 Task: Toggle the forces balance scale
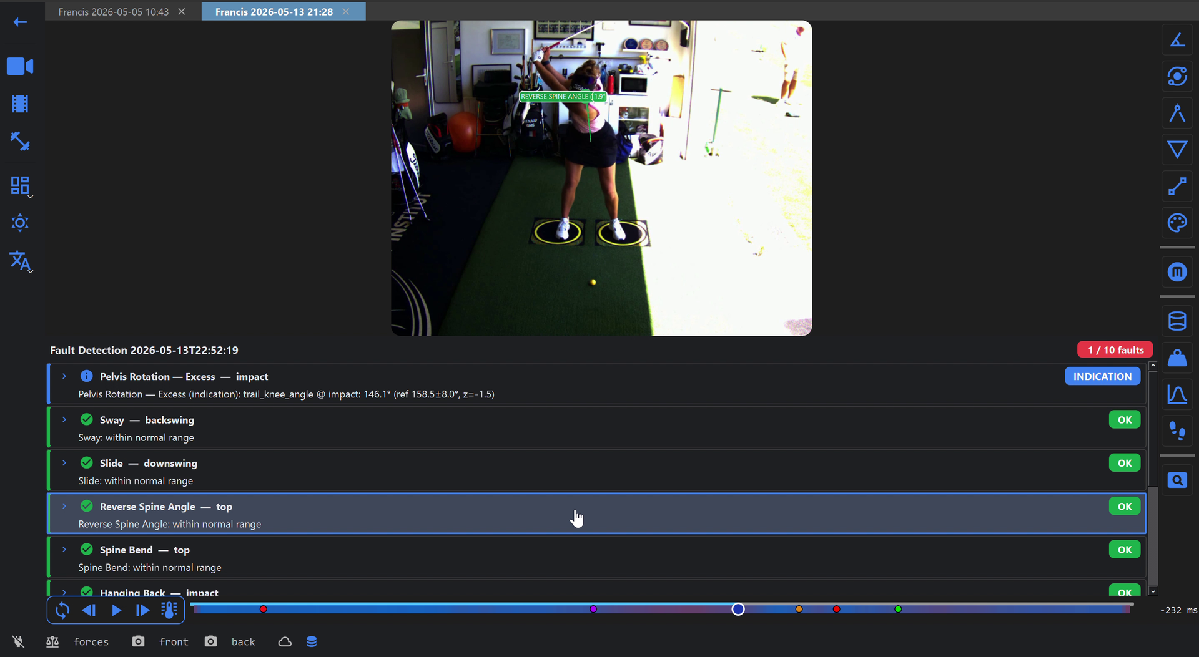tap(52, 641)
